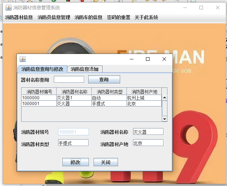Screen dimensions: 227x186
Task: Click the 消防器材名称 field containing 灭火器
Action: coord(148,132)
